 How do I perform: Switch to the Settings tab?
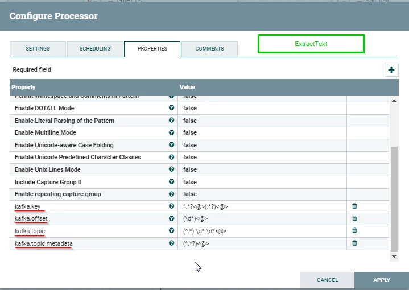[x=38, y=49]
